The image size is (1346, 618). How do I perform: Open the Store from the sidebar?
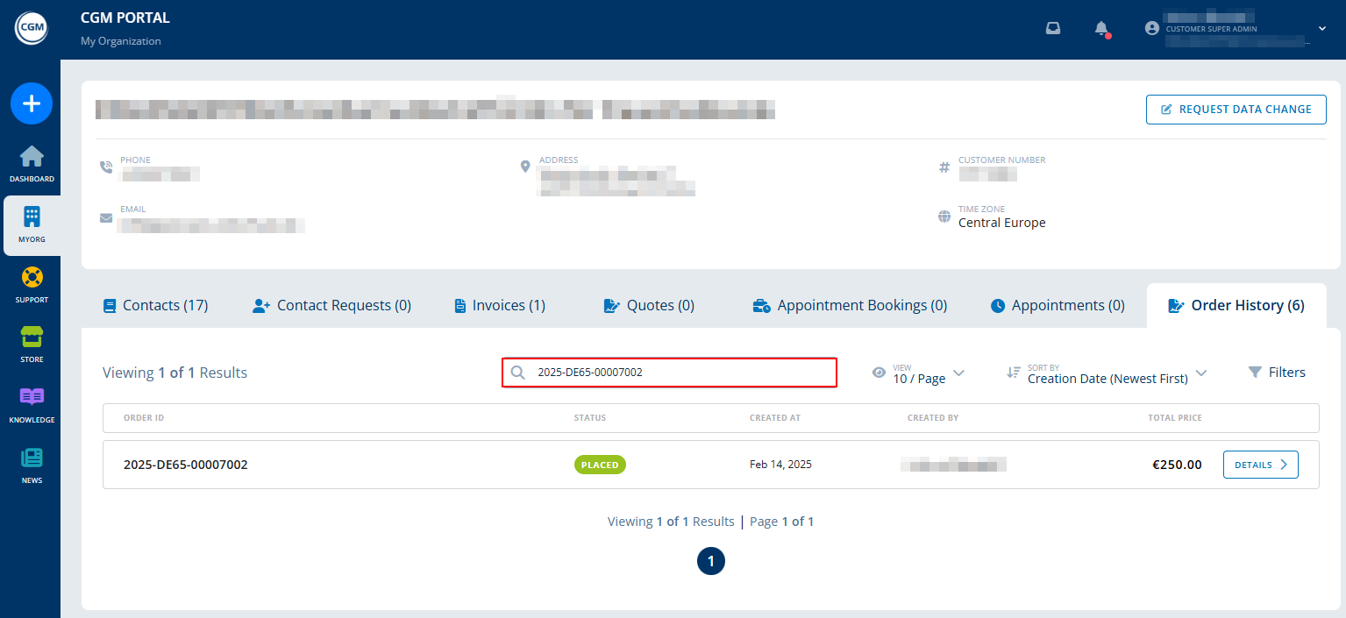click(x=32, y=345)
